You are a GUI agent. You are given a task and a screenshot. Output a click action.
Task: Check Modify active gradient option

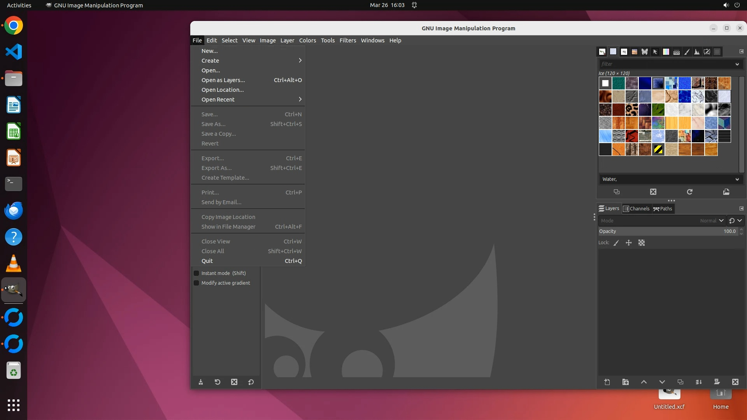[x=196, y=283]
